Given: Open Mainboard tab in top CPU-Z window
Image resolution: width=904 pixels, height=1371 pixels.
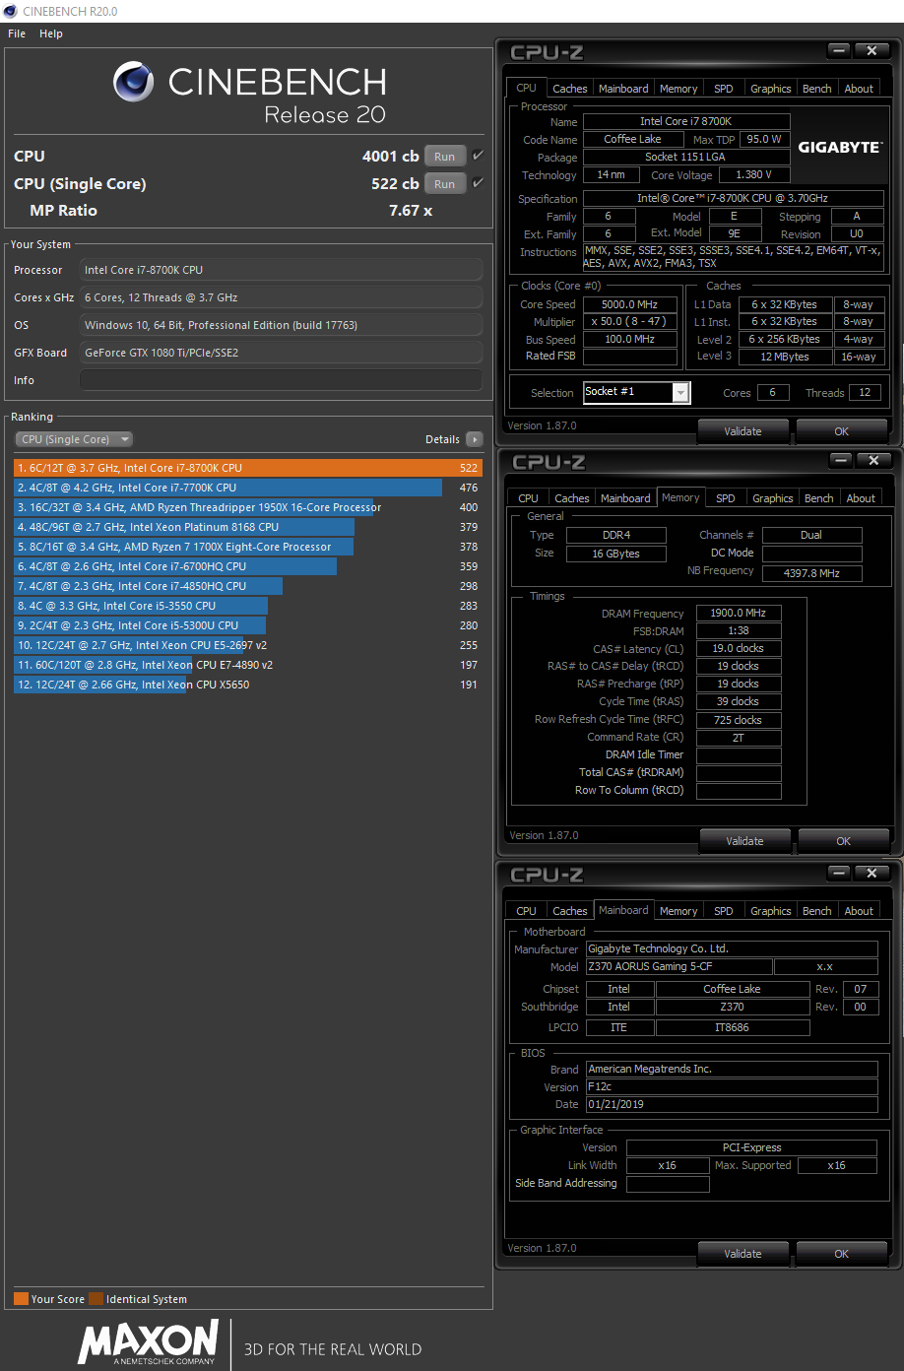Looking at the screenshot, I should coord(623,89).
